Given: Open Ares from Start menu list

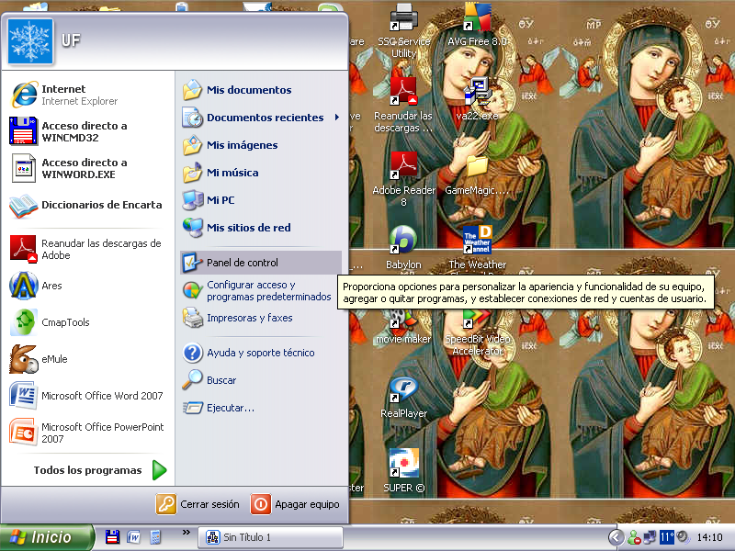Looking at the screenshot, I should point(51,286).
